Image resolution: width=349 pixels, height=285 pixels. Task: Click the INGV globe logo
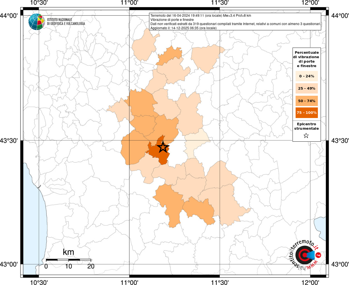36,21
